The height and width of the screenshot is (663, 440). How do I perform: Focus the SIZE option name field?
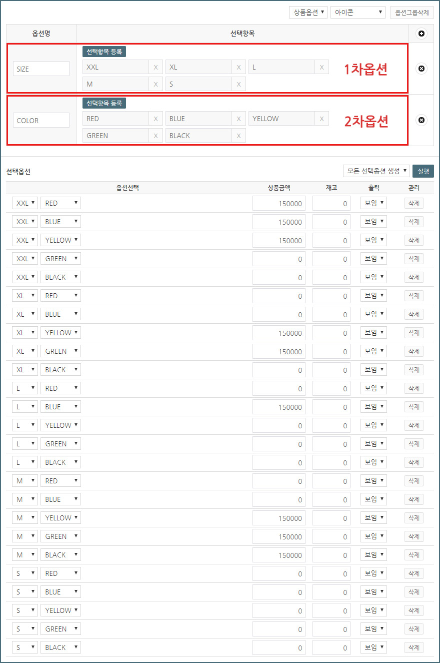click(x=41, y=69)
